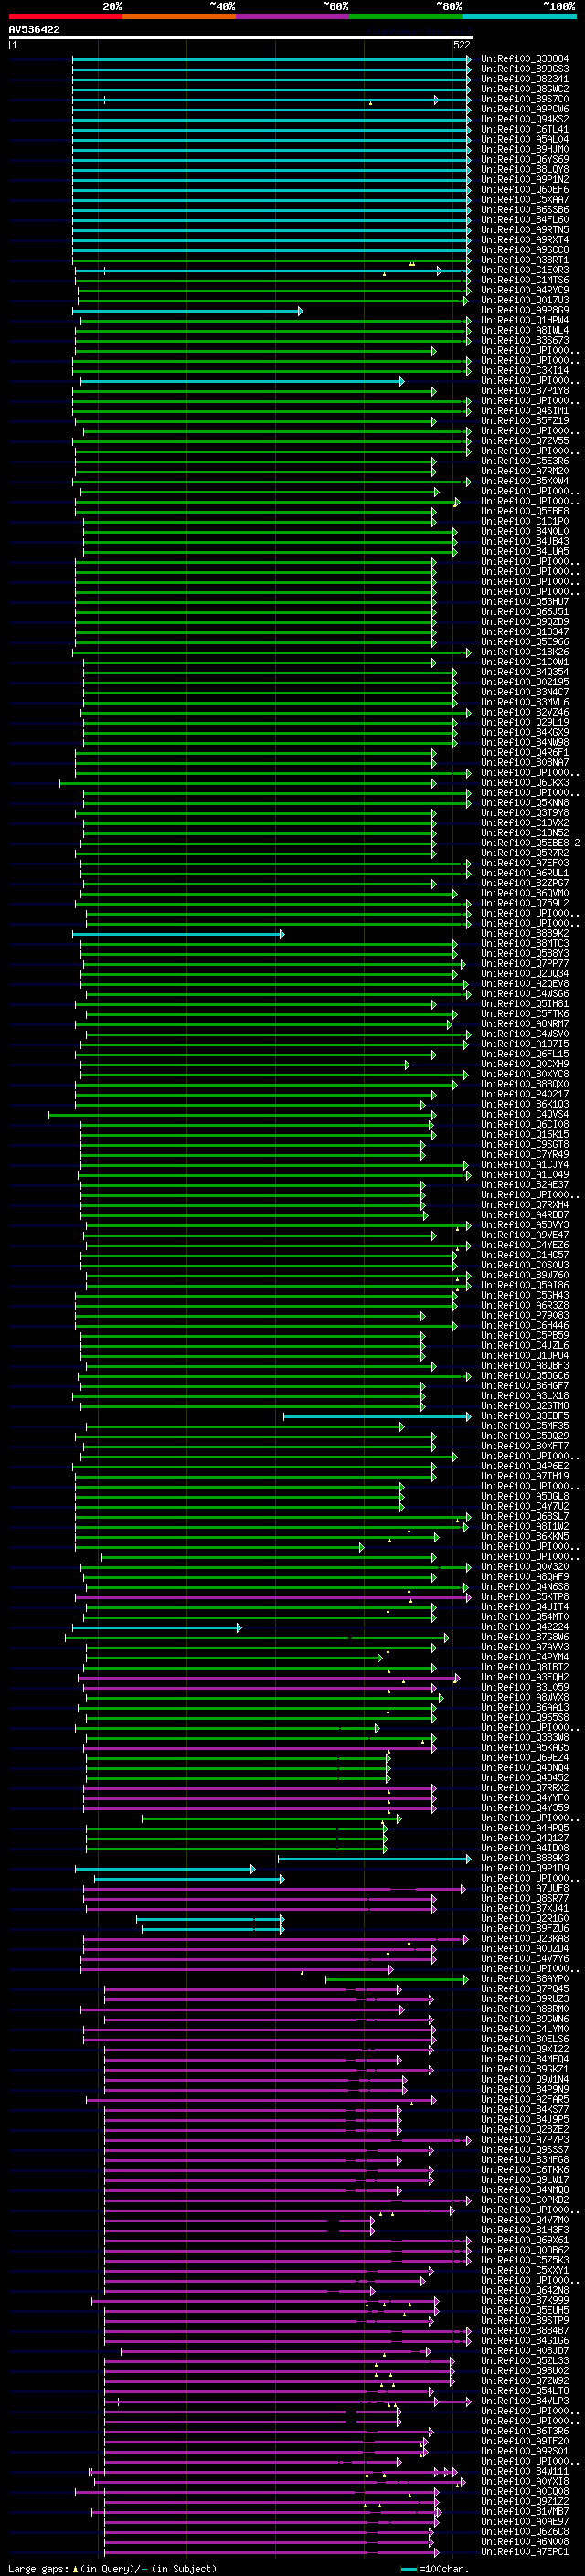Click the short cyan alignment bar for UniRef100_A9P8G9
585x2576 pixels.
pyautogui.click(x=187, y=311)
